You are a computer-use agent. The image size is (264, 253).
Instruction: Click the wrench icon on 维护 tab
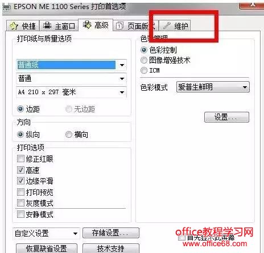(167, 26)
